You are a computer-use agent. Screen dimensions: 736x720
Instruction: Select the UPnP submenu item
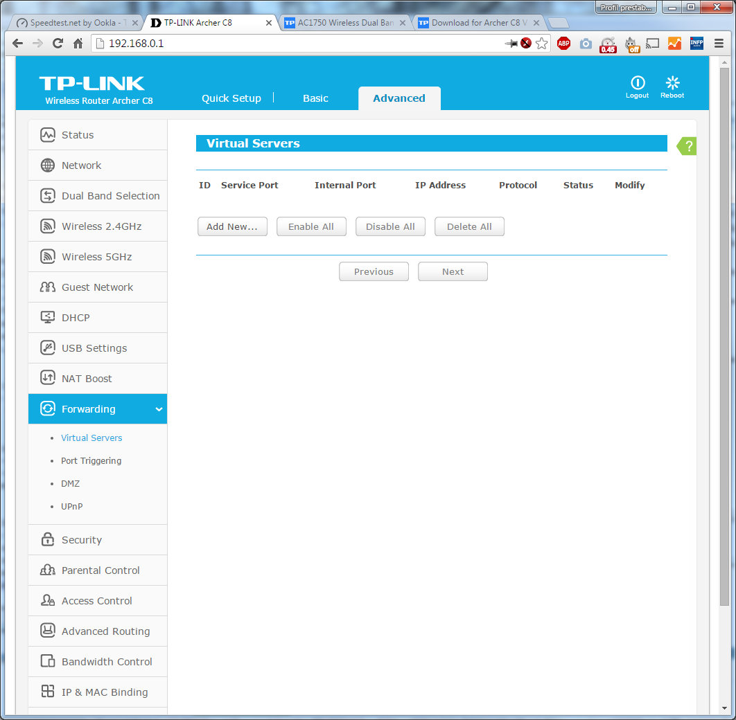[x=71, y=507]
